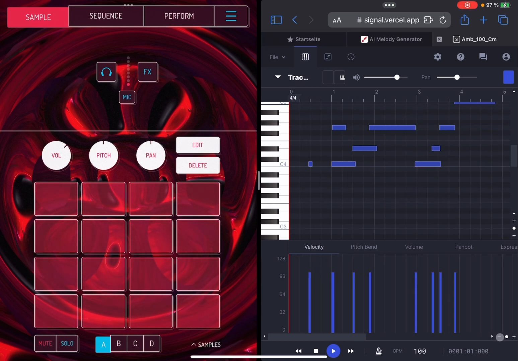Open the help question mark icon
This screenshot has height=361, width=518.
click(x=460, y=57)
